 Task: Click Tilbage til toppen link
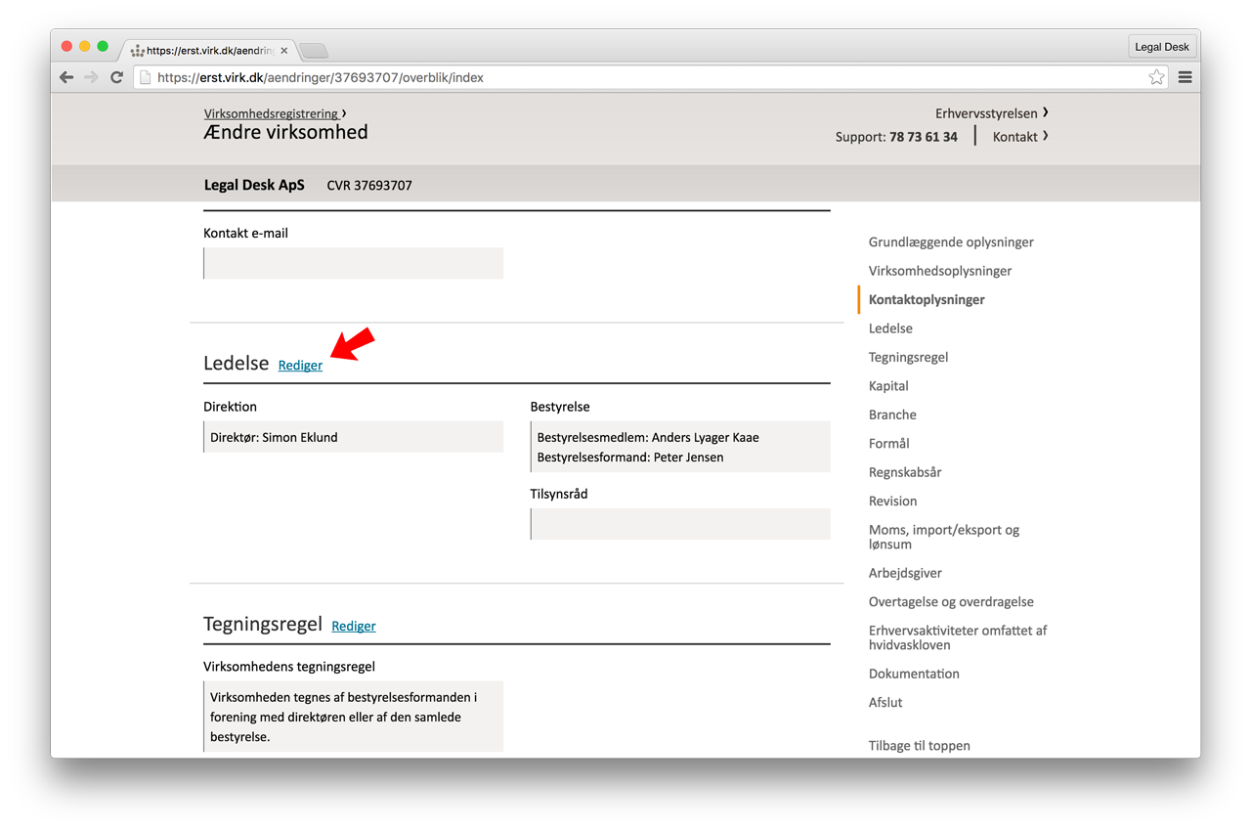click(x=920, y=746)
